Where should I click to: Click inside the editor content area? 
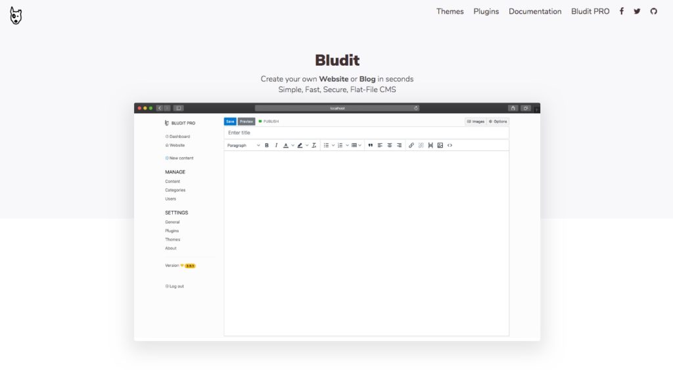pyautogui.click(x=366, y=243)
